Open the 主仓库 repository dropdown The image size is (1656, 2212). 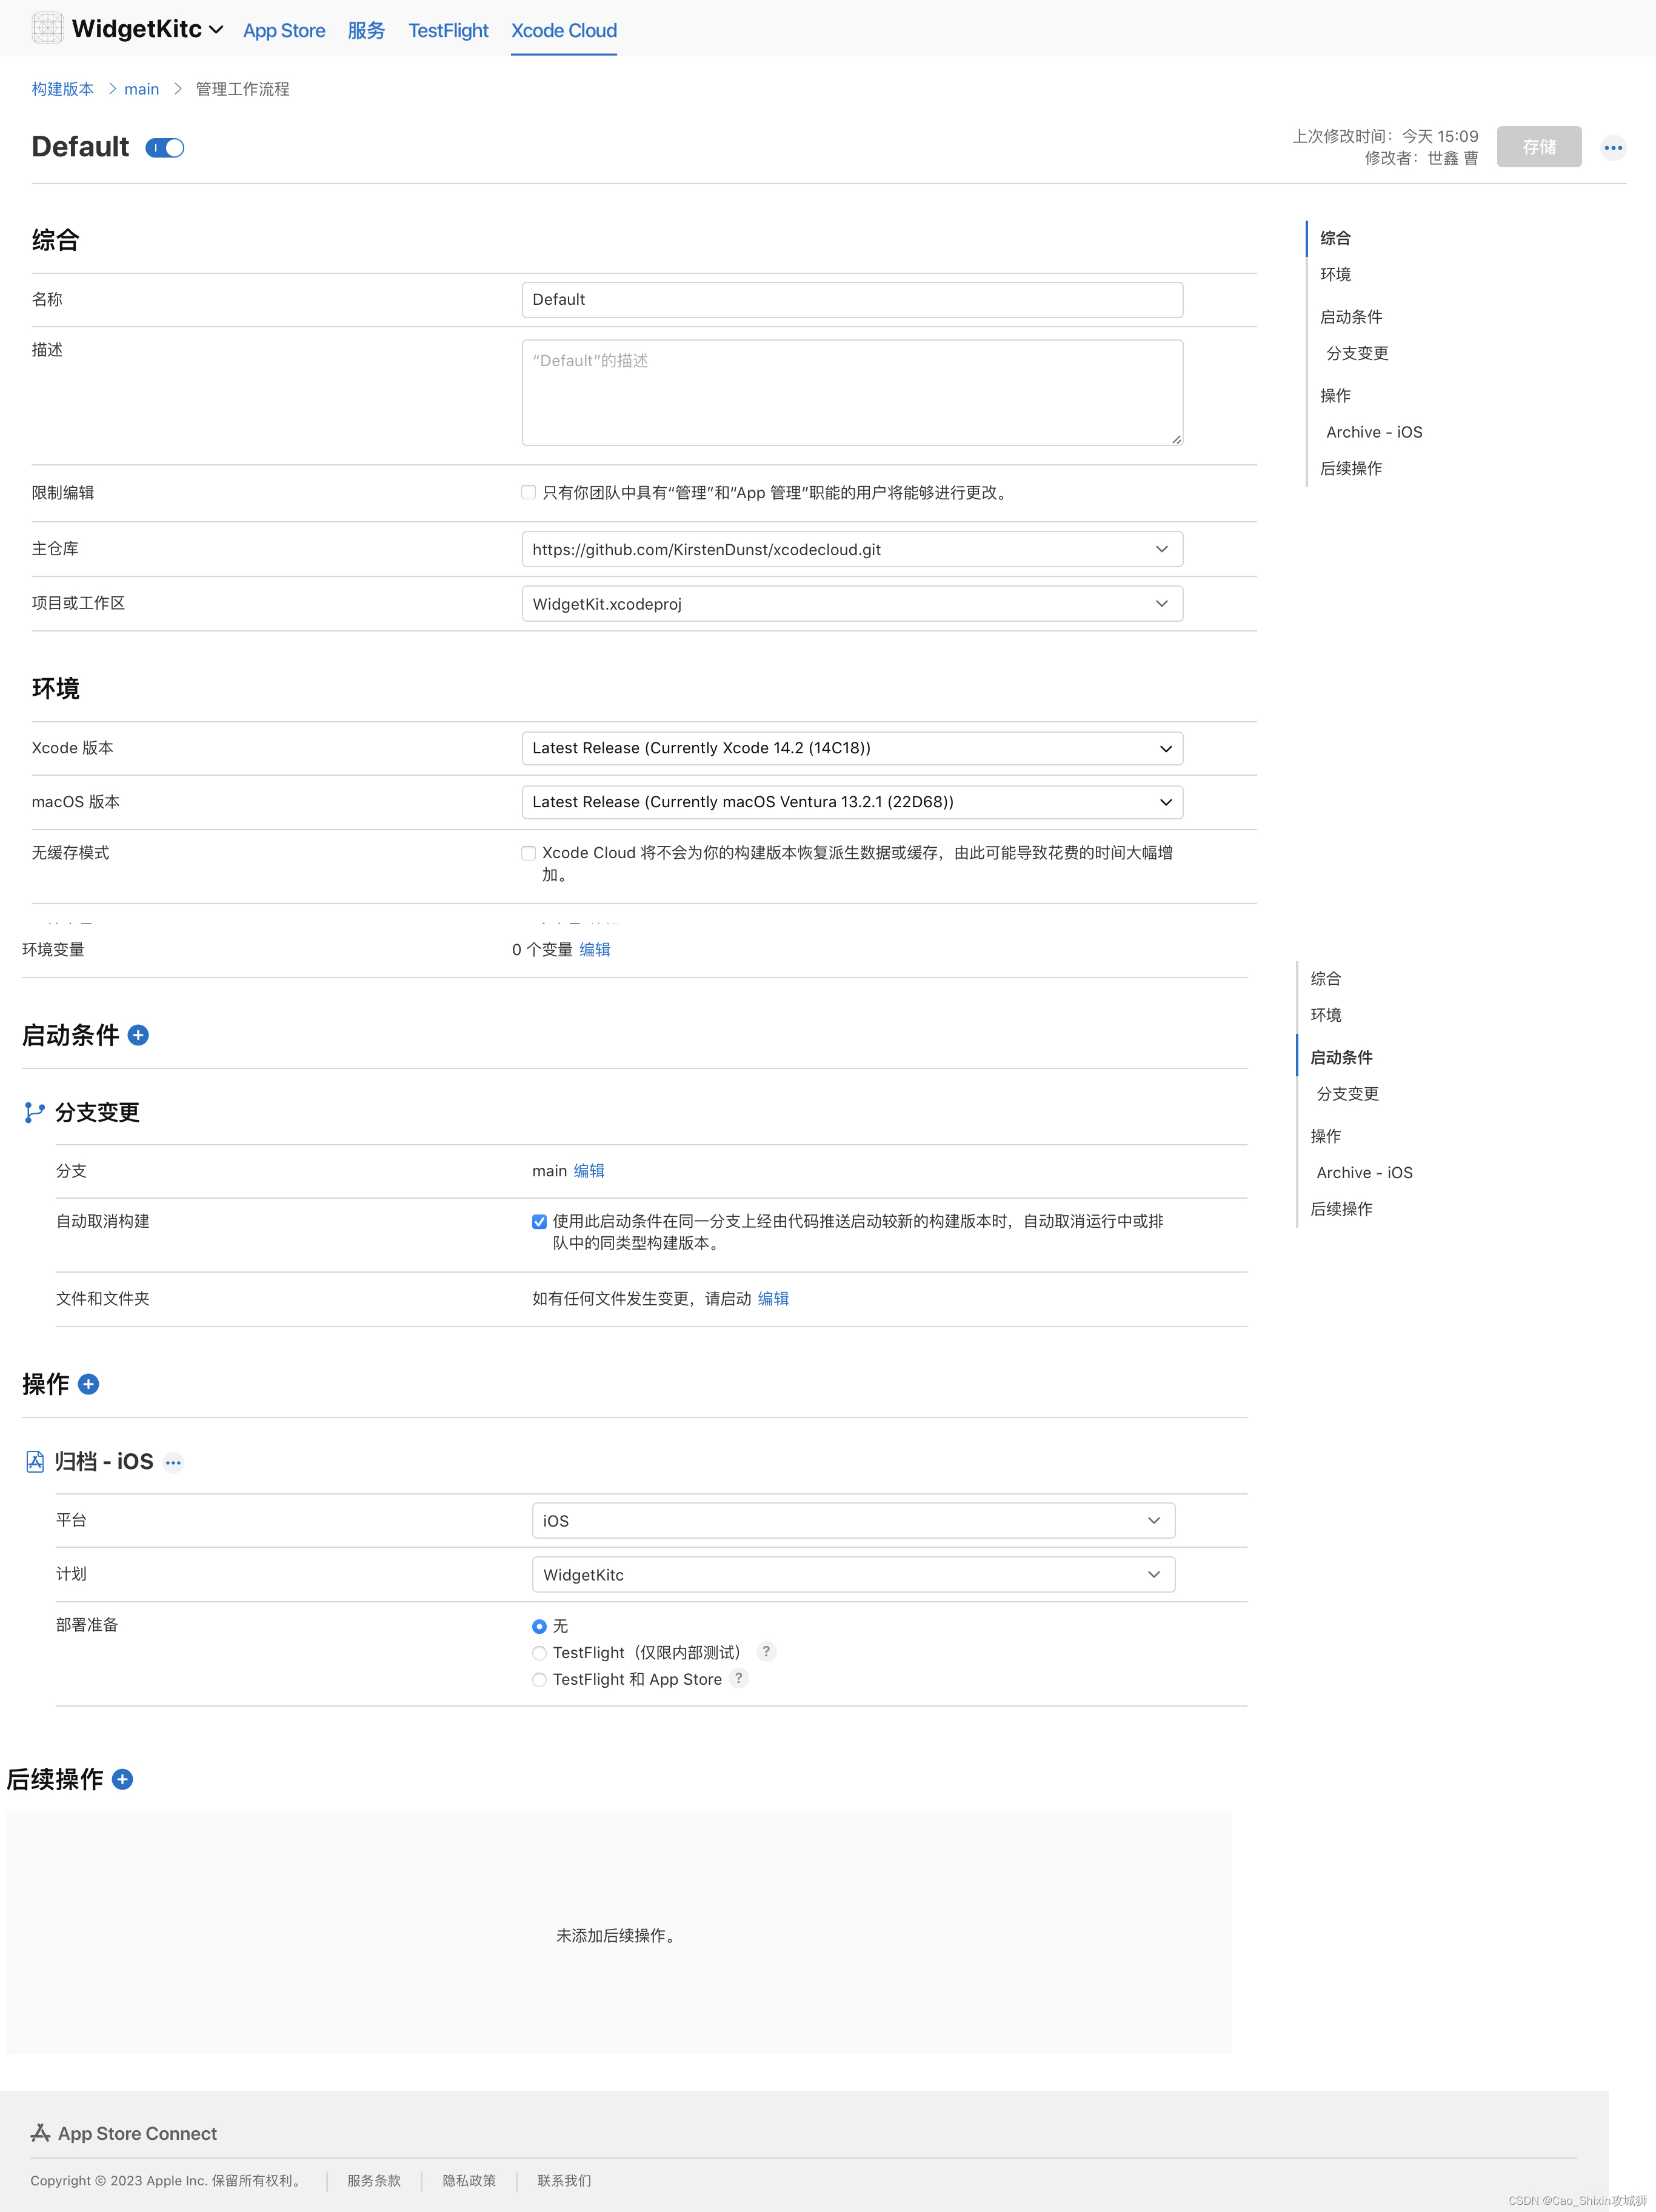point(852,549)
